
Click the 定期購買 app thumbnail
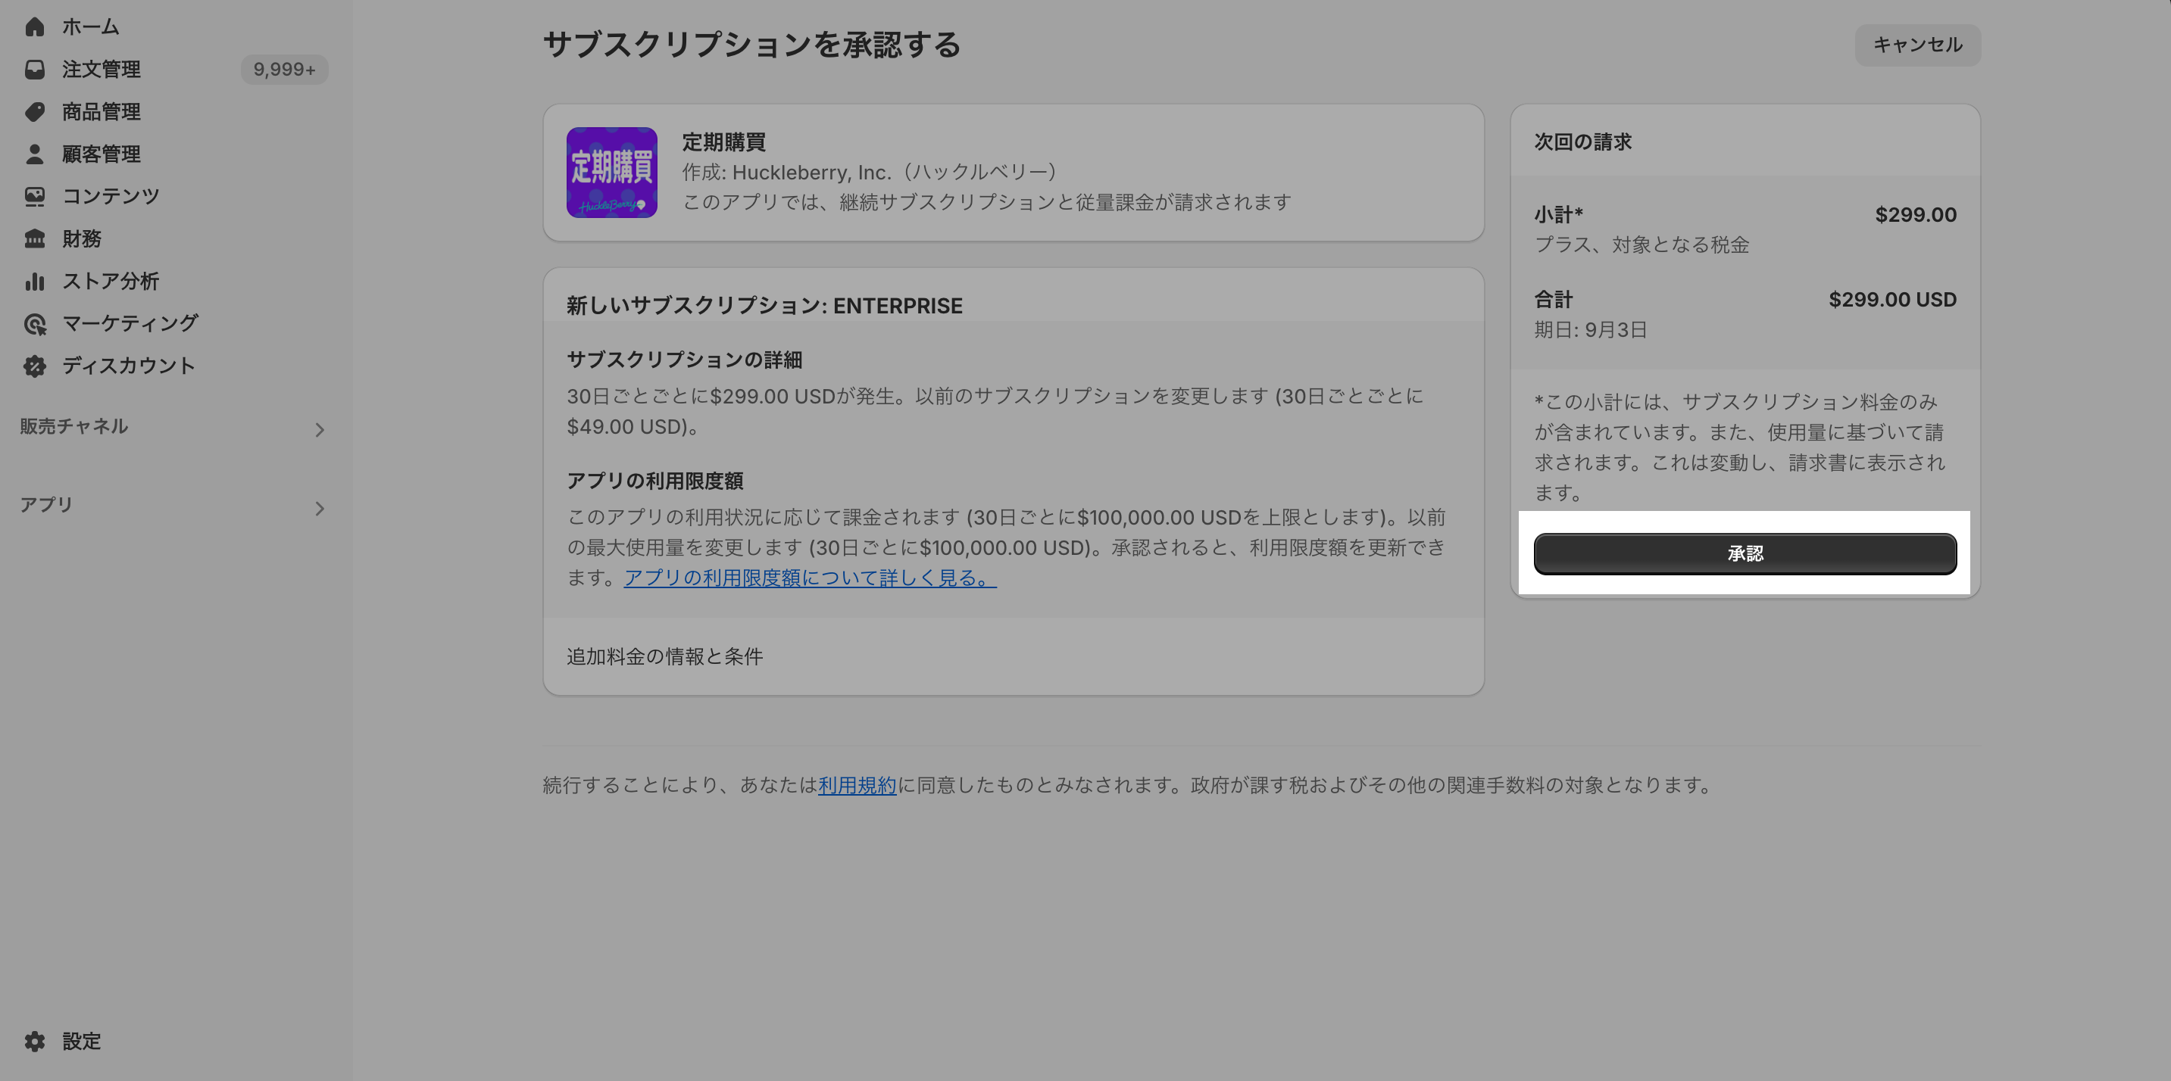[x=612, y=173]
